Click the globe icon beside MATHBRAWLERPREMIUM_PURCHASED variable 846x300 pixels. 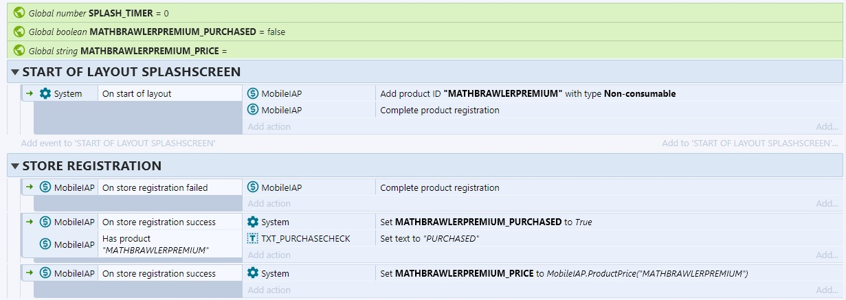(19, 32)
